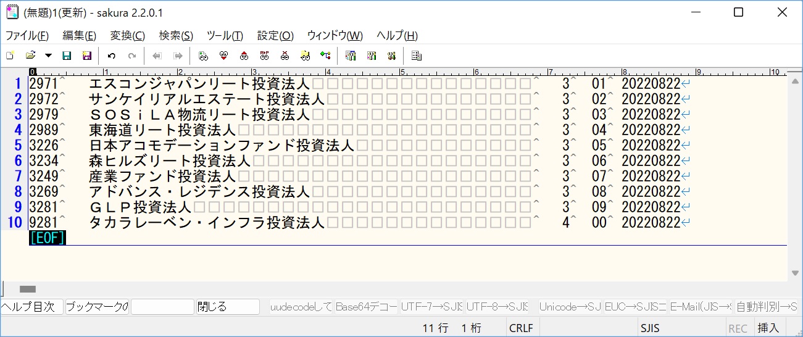The image size is (803, 337).
Task: Open type settings list icon
Action: (351, 56)
